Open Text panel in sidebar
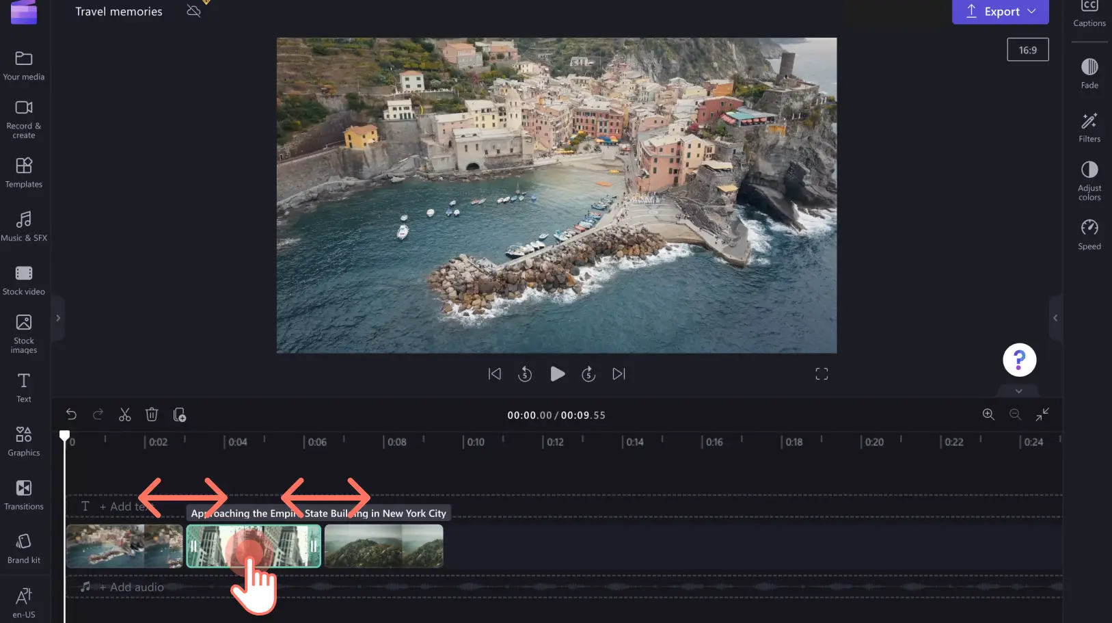This screenshot has width=1112, height=623. (x=24, y=388)
